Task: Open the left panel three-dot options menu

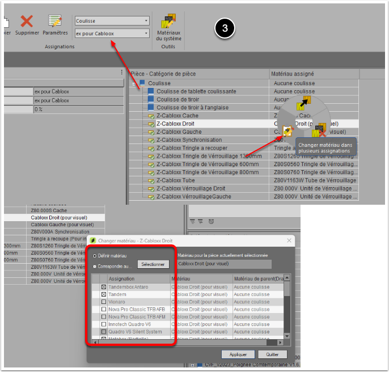Action: click(x=121, y=72)
